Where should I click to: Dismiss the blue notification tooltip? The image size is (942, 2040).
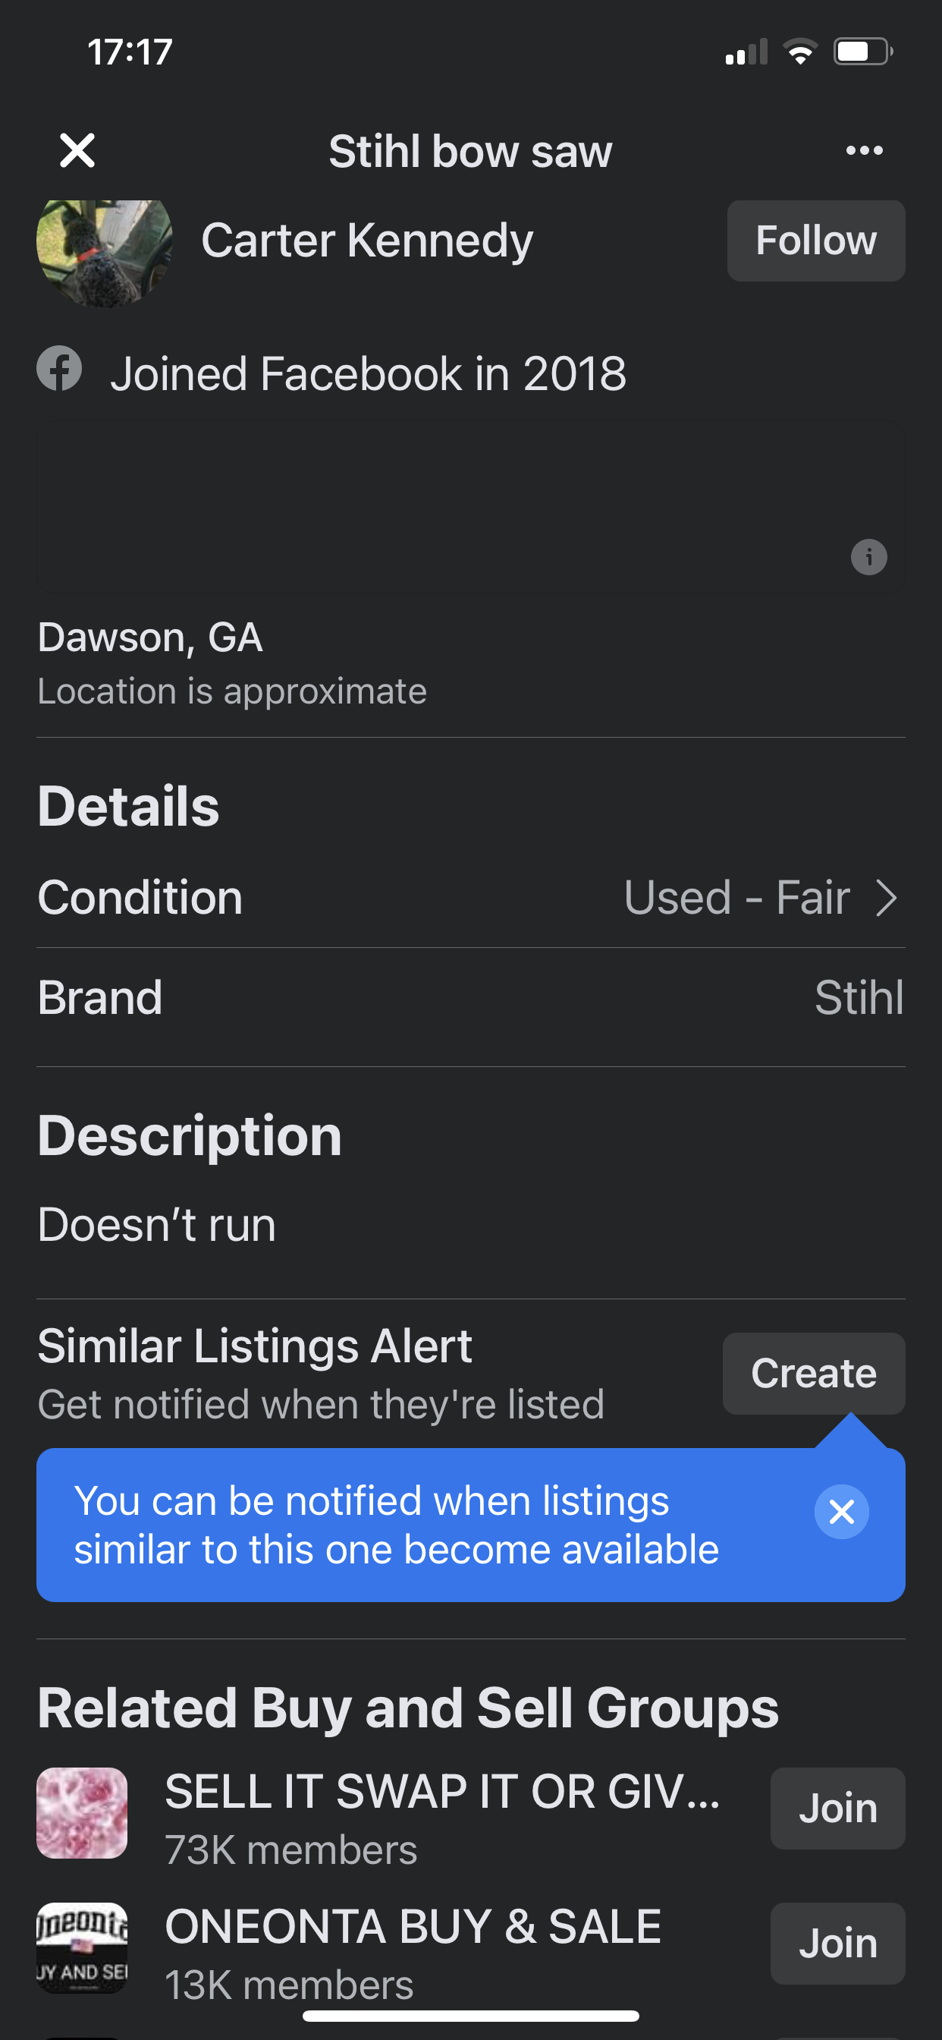point(841,1512)
